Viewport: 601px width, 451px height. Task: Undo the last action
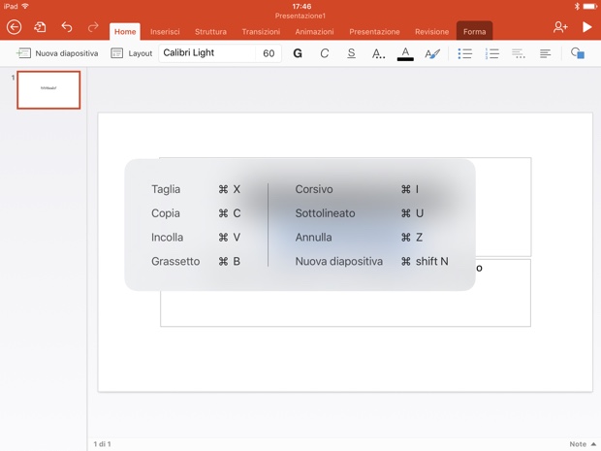point(67,27)
